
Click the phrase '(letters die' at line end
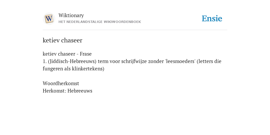coord(209,61)
